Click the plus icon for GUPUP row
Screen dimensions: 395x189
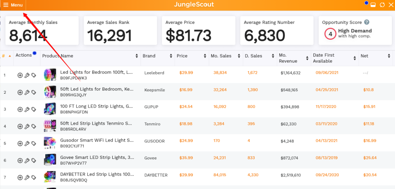[x=20, y=109]
